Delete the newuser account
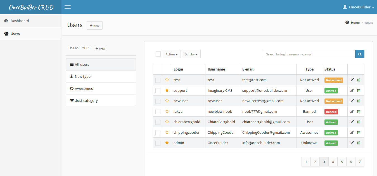The height and width of the screenshot is (176, 377). pos(359,101)
